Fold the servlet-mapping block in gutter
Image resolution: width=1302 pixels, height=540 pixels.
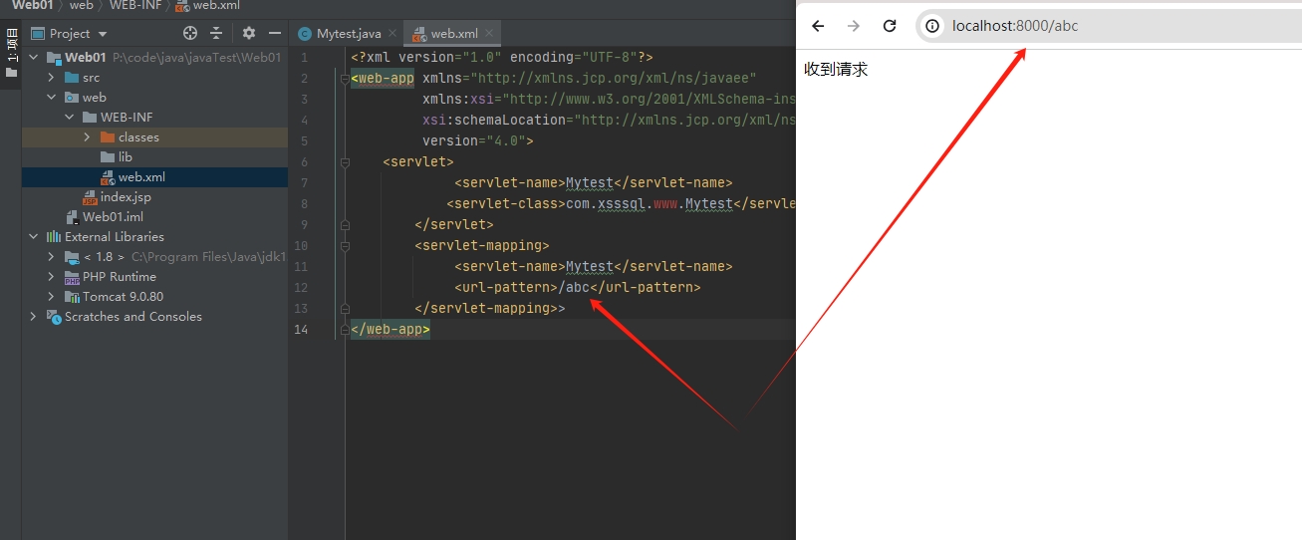(345, 245)
